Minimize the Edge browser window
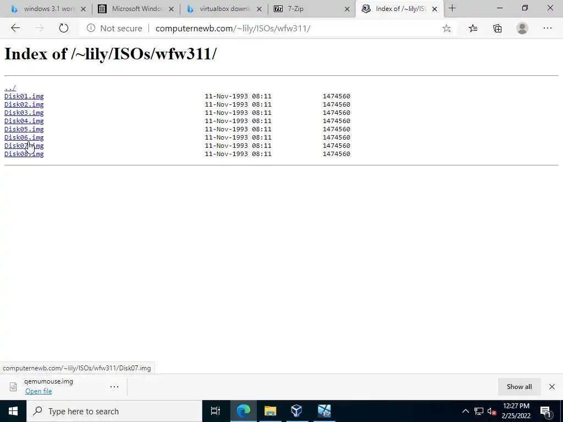The height and width of the screenshot is (422, 563). tap(499, 8)
